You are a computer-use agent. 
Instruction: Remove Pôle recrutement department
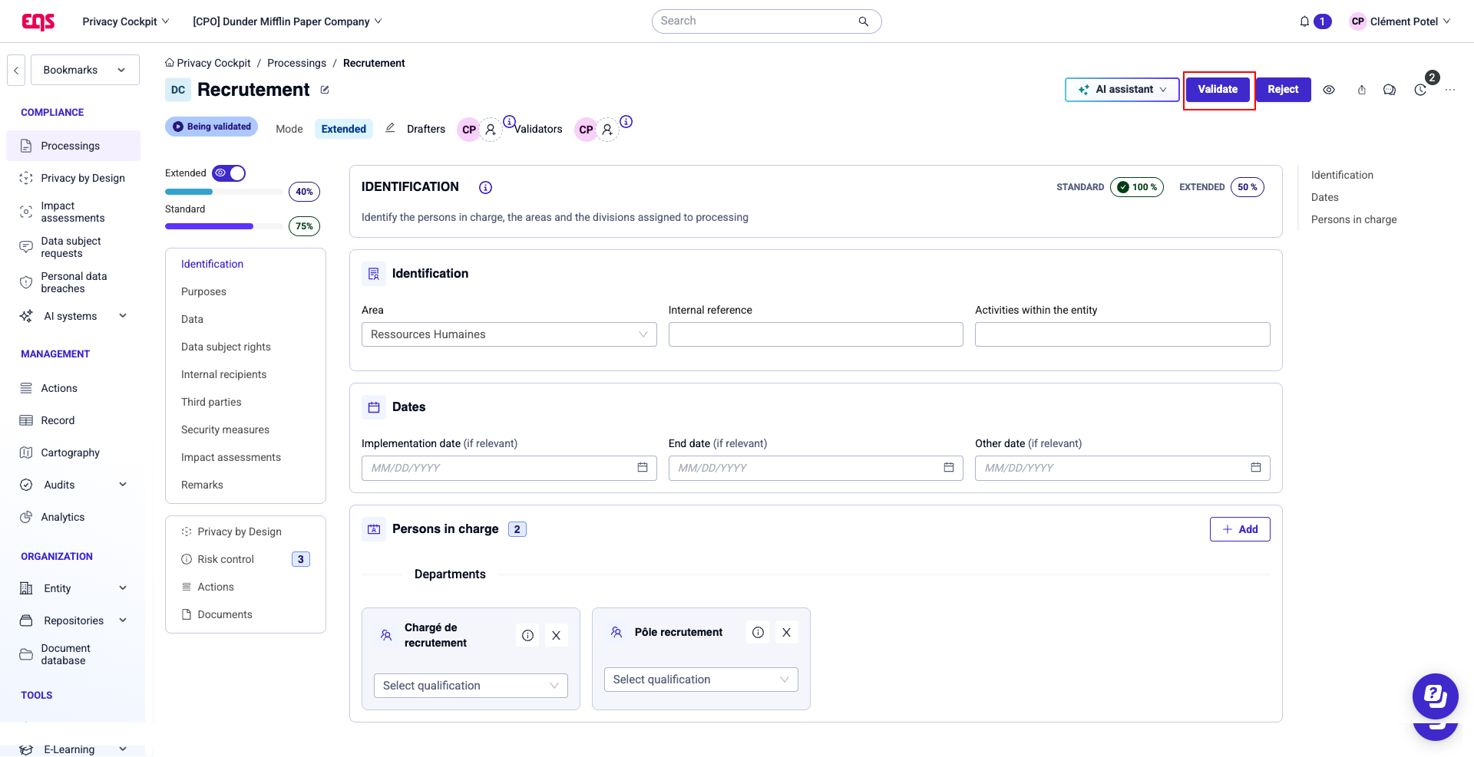(787, 632)
